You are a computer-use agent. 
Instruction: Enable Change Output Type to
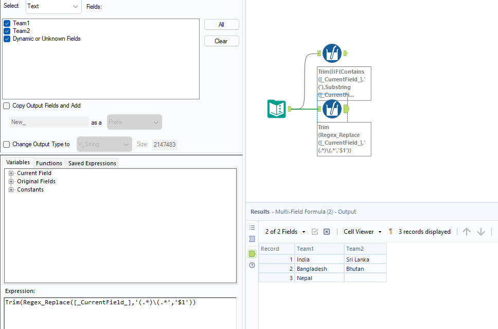(x=6, y=144)
